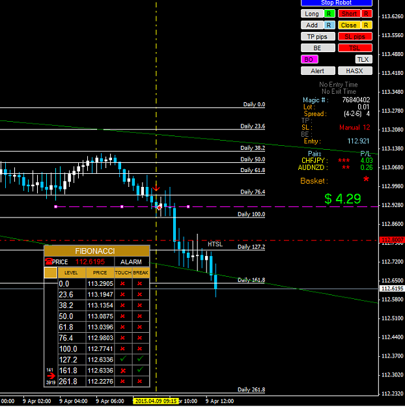Click the price 112.2276 in the table
The width and height of the screenshot is (405, 407).
pyautogui.click(x=100, y=382)
